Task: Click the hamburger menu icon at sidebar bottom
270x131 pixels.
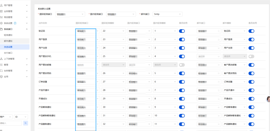Action: coord(1,130)
